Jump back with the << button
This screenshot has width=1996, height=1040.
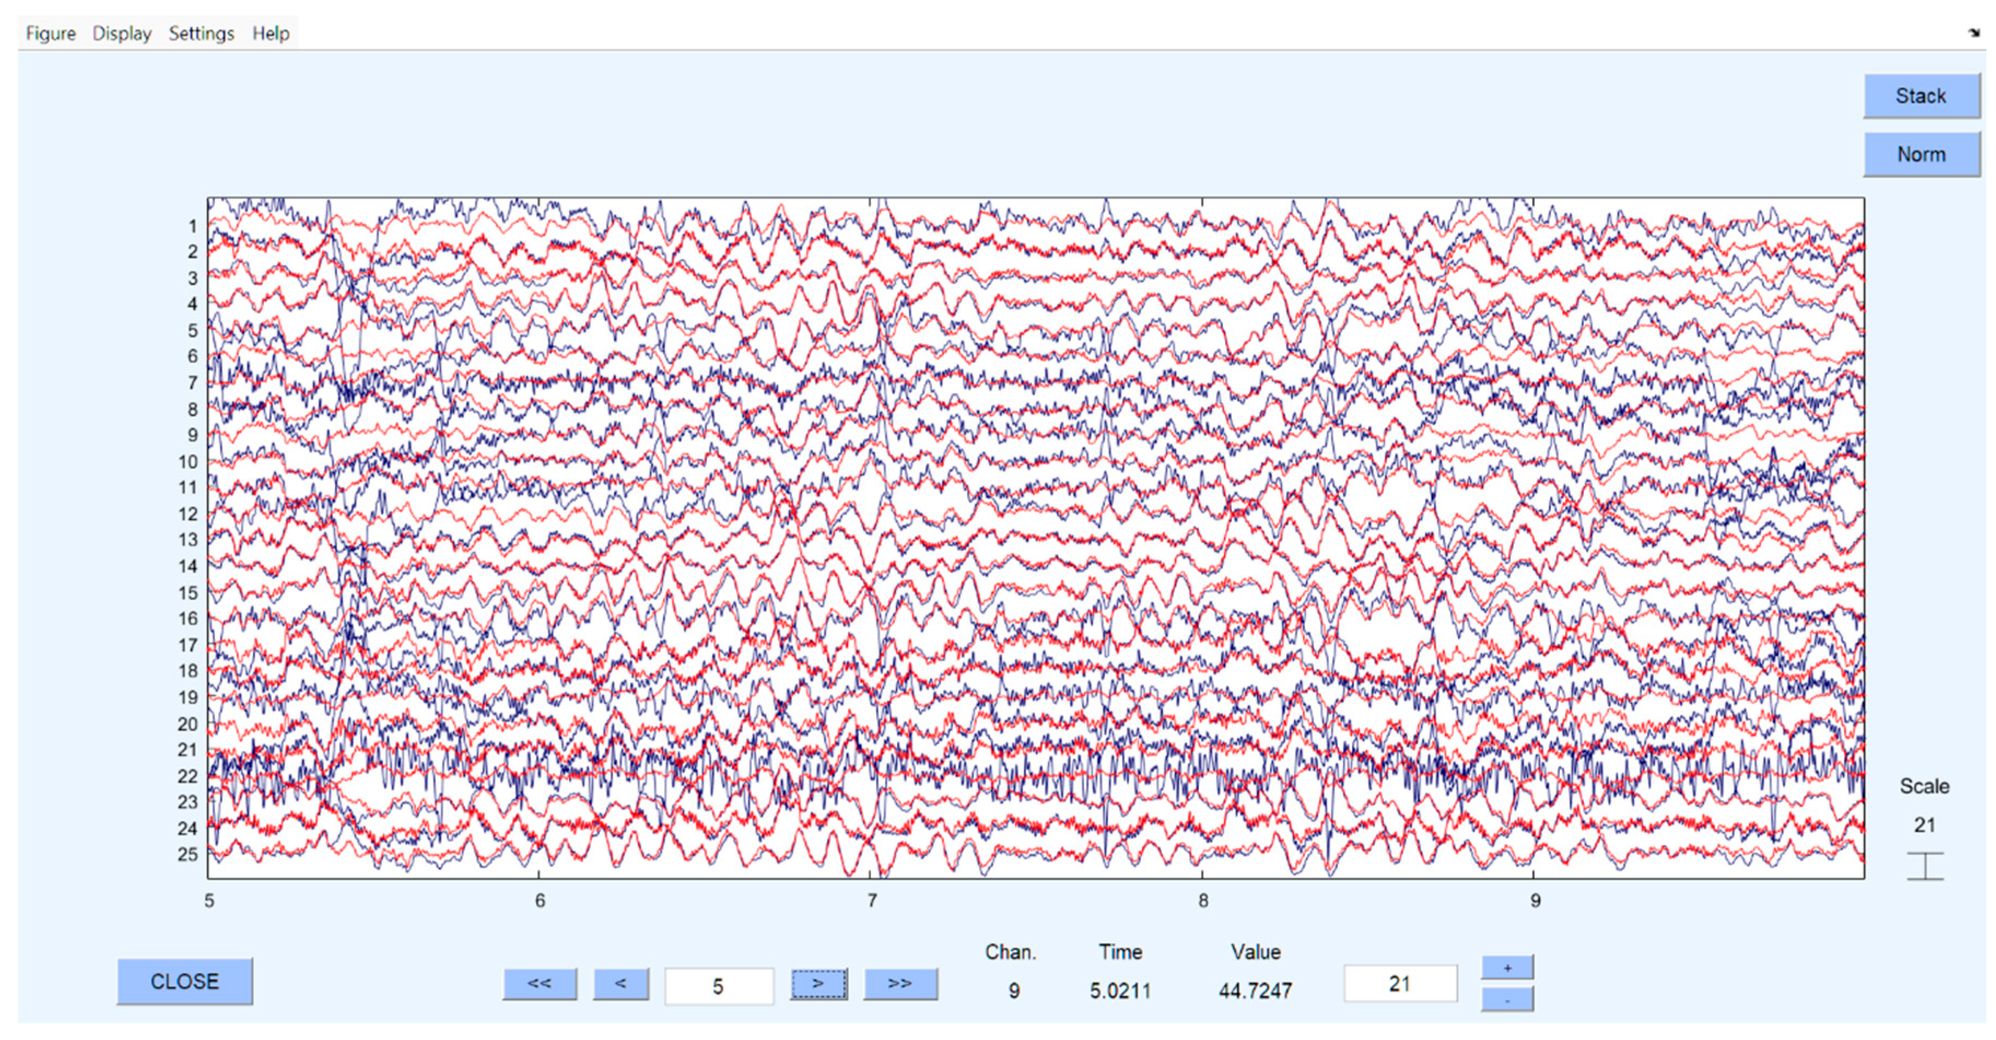tap(539, 984)
